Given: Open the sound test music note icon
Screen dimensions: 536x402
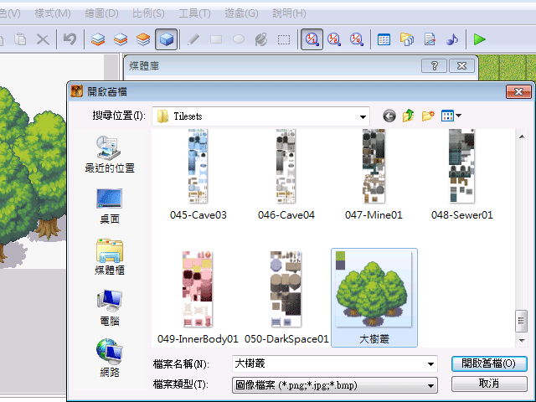Looking at the screenshot, I should 452,39.
